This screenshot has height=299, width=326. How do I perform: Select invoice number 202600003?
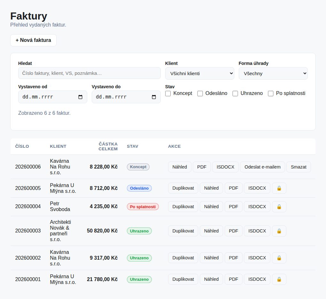point(28,231)
